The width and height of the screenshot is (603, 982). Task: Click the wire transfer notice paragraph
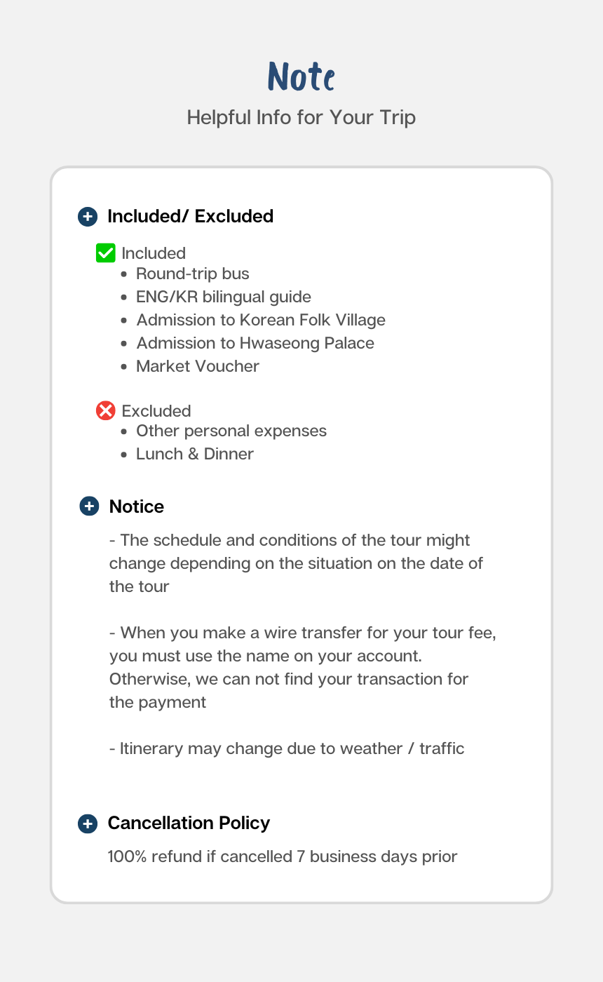303,667
